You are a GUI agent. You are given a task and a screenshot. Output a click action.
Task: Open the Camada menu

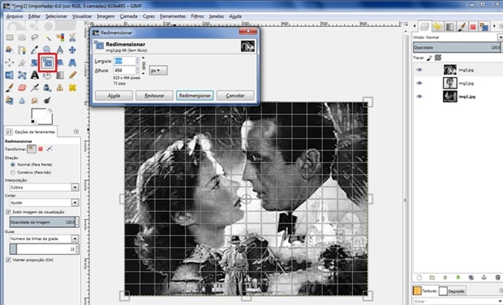(x=129, y=16)
